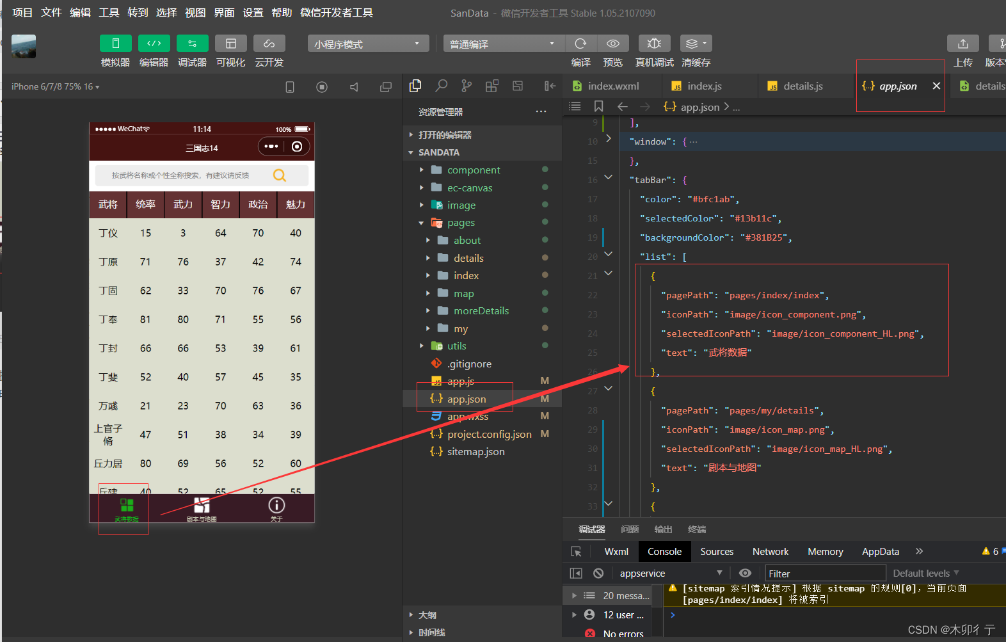Click the bookmark icon in breadcrumb bar

(598, 106)
